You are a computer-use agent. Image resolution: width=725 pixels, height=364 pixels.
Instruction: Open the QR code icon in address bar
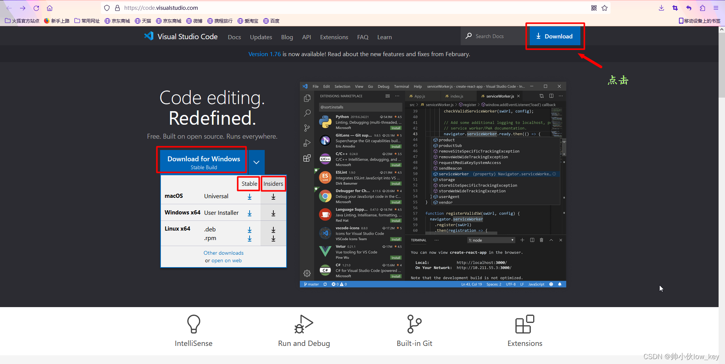point(594,8)
